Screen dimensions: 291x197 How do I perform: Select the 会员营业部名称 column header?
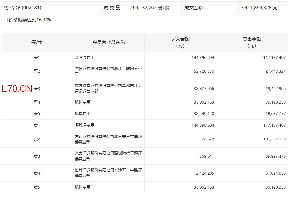pyautogui.click(x=109, y=42)
